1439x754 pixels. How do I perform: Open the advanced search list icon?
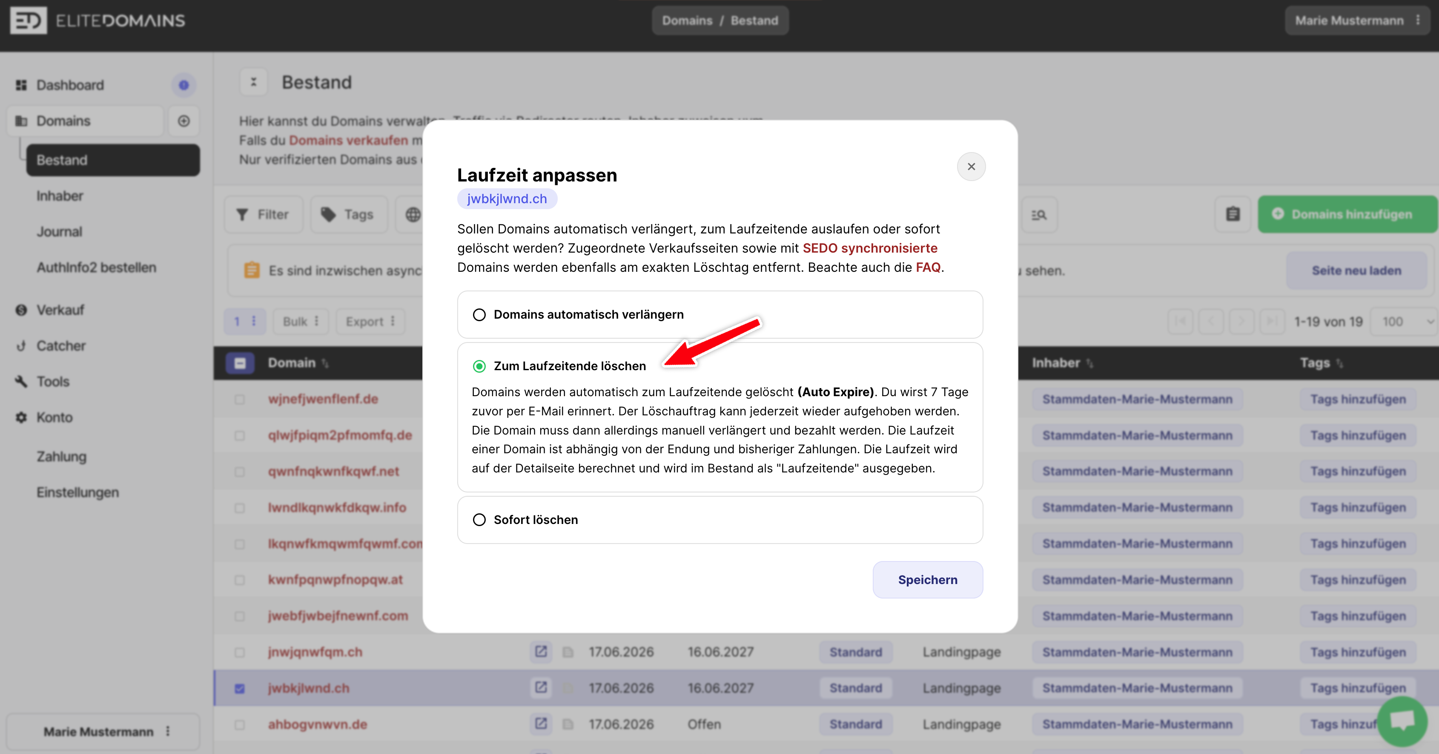point(1038,215)
